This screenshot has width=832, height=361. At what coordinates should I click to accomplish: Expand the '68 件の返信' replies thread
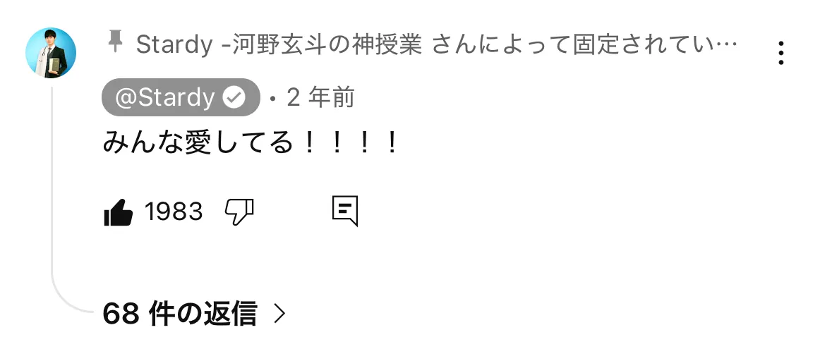point(194,313)
